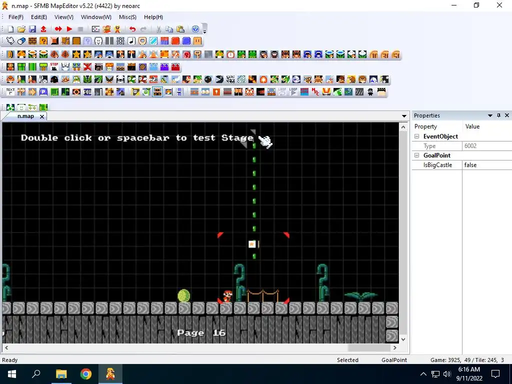512x384 pixels.
Task: Select the Goomba enemy
Action: click(10, 79)
